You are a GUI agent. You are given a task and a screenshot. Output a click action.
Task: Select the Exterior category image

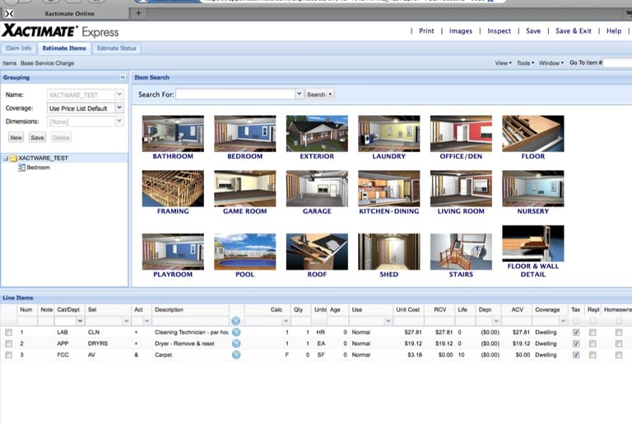coord(317,133)
